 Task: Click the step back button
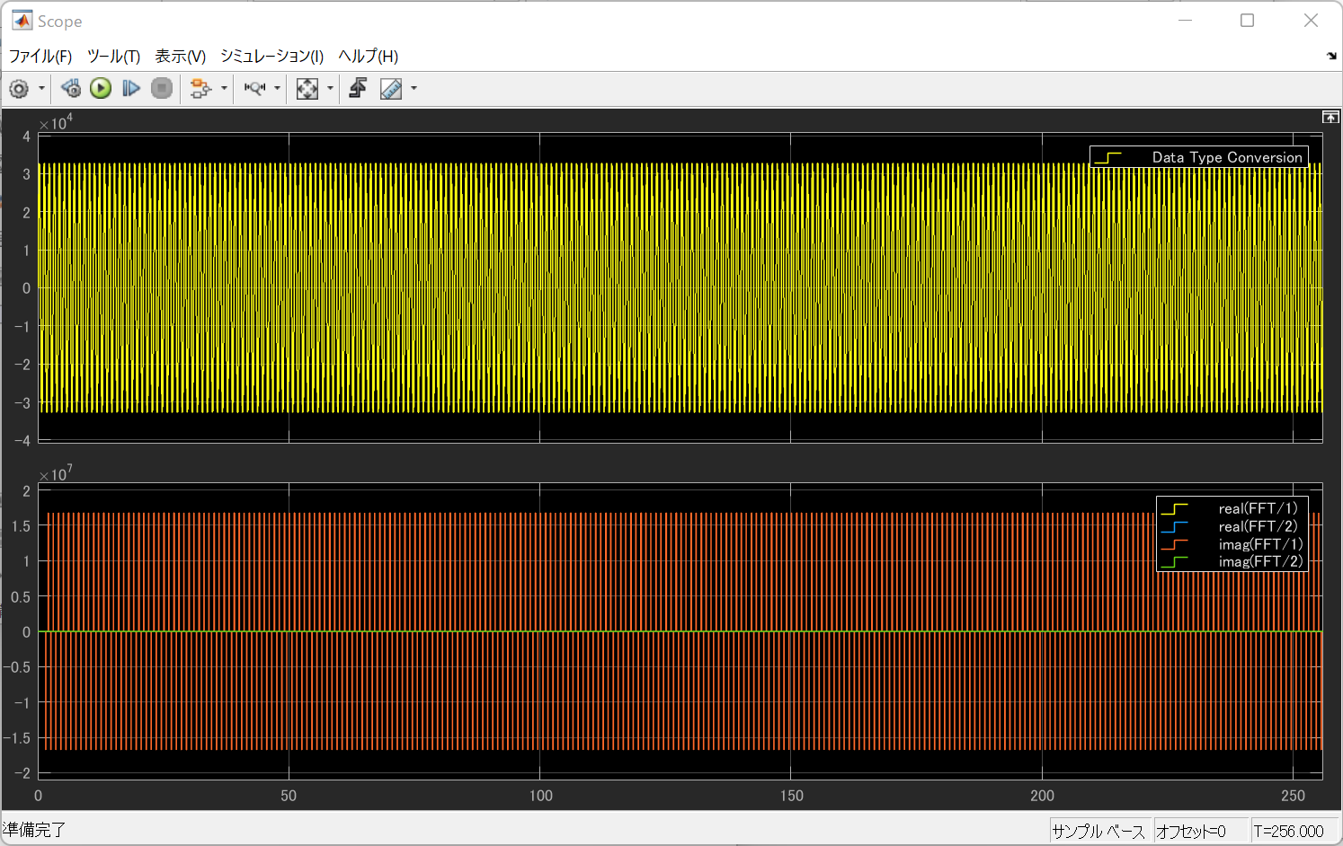(71, 88)
